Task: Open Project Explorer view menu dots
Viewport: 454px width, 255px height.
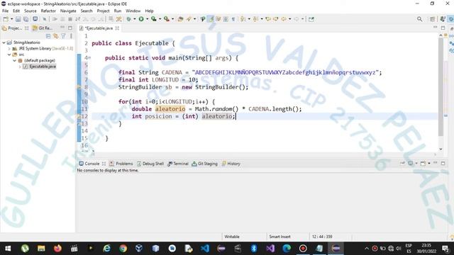Action: (x=71, y=36)
